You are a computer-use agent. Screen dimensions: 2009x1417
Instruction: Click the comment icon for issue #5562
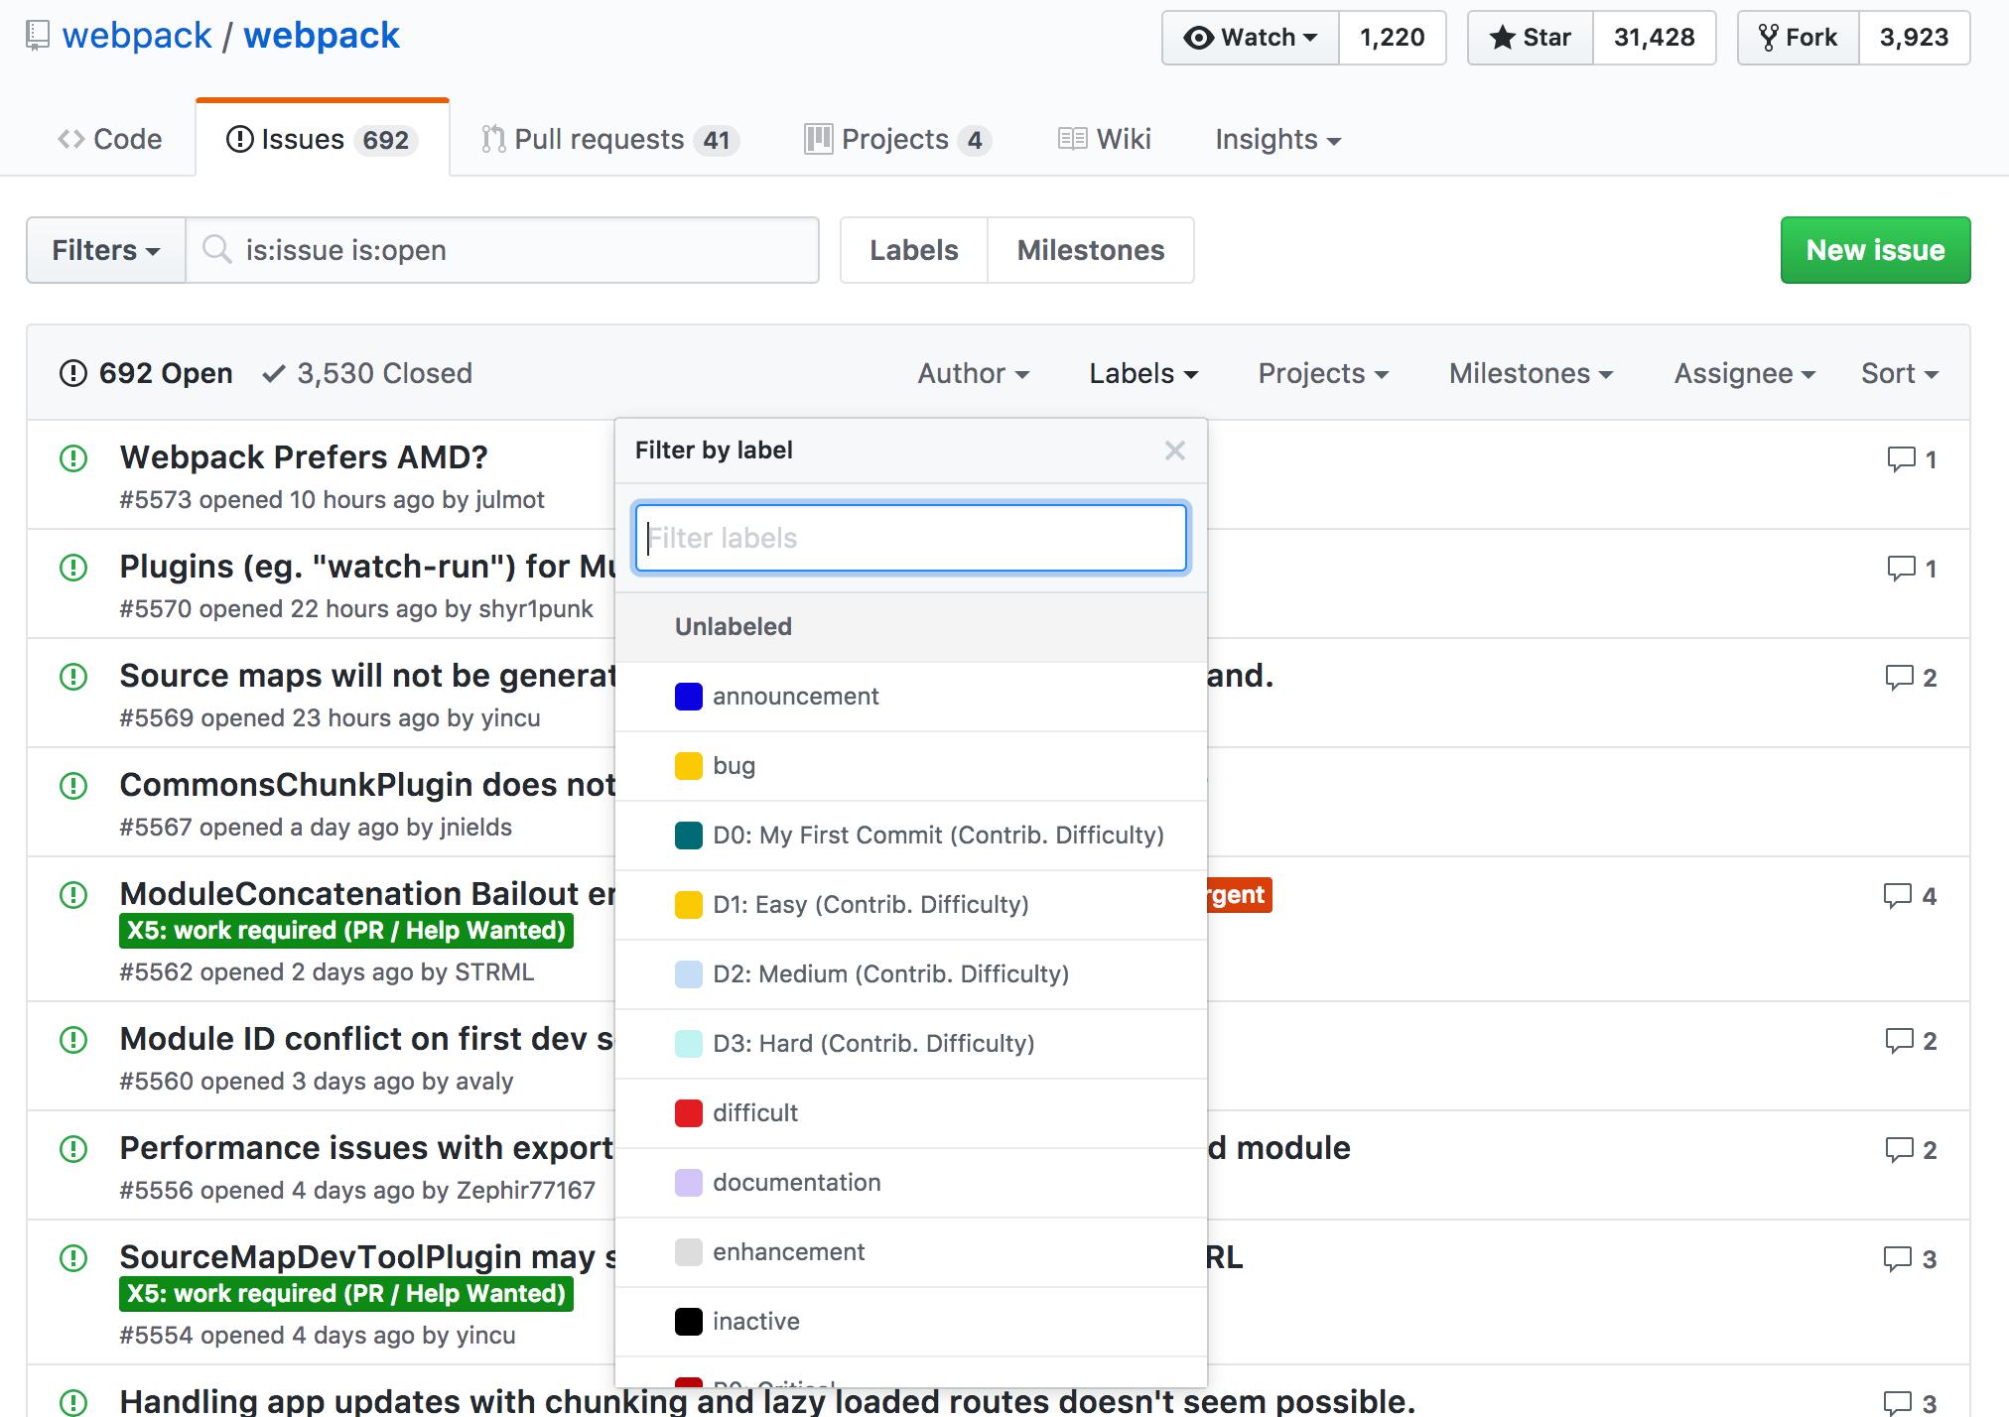(1898, 896)
